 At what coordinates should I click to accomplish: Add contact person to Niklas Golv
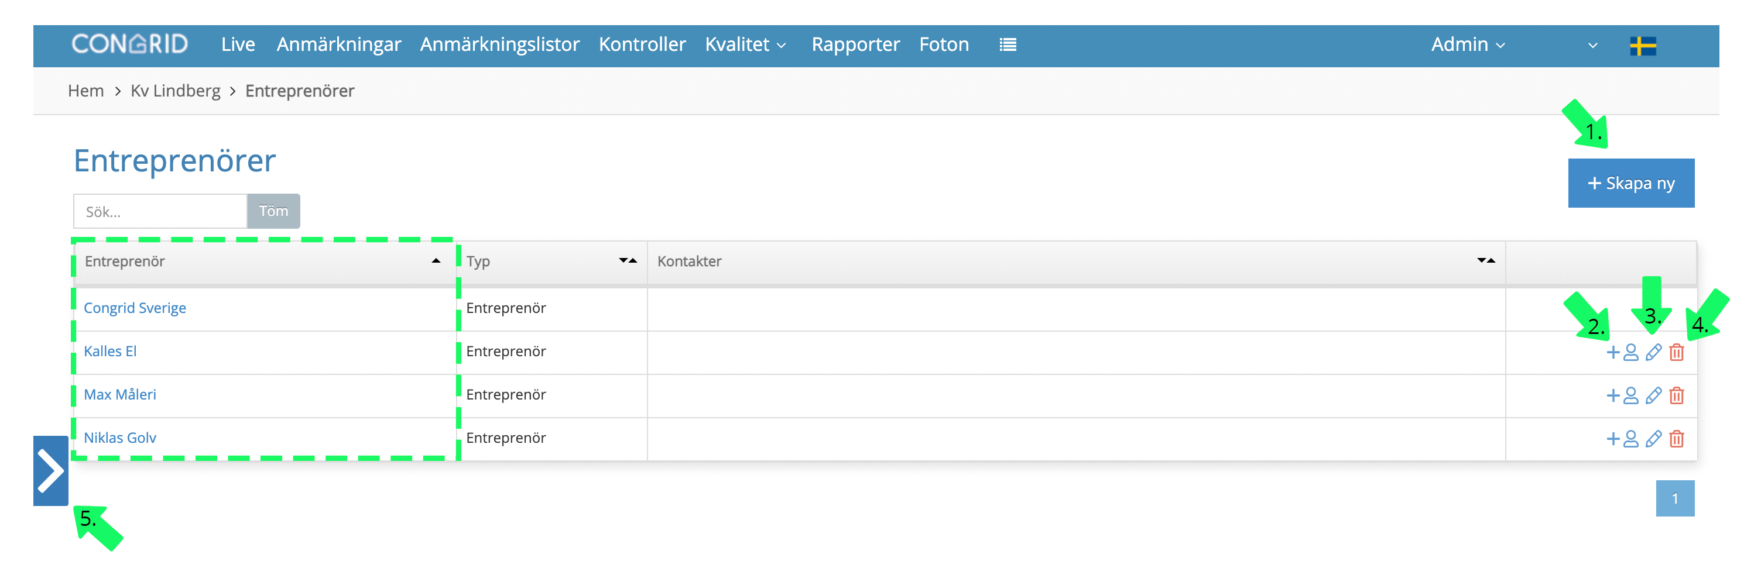pyautogui.click(x=1622, y=438)
